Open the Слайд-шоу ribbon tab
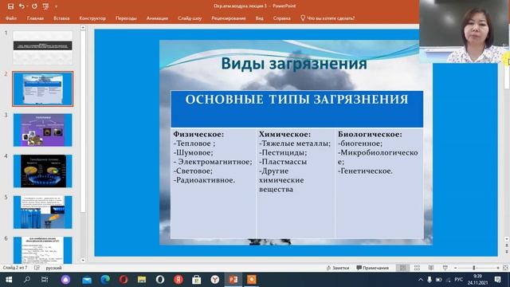The width and height of the screenshot is (510, 287). (190, 18)
